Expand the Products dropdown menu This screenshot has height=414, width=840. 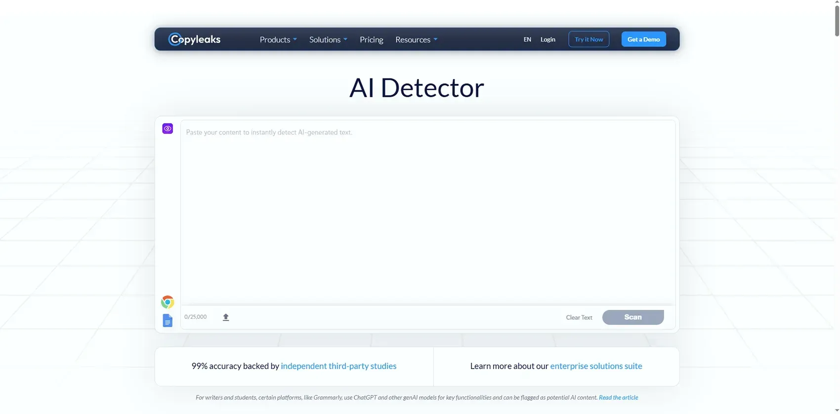278,39
